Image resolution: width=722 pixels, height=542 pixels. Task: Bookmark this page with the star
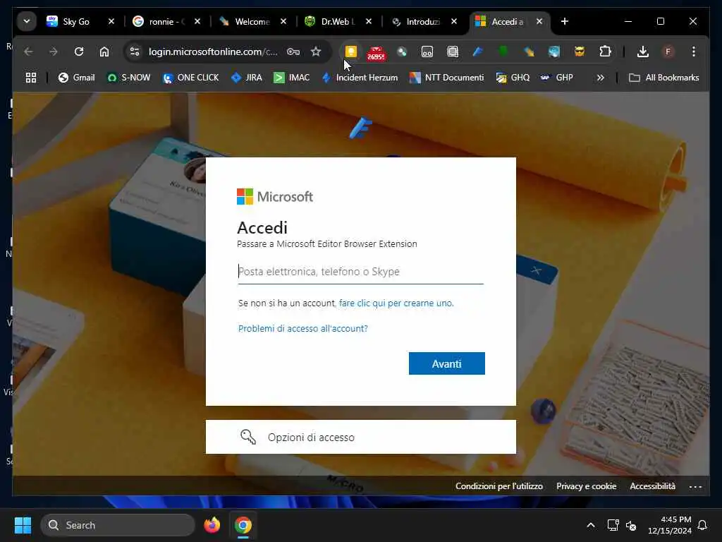(x=315, y=52)
